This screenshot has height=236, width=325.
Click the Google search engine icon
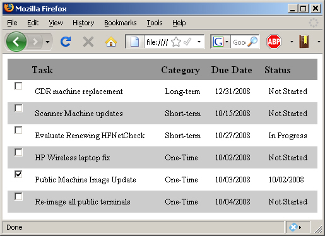pos(218,42)
